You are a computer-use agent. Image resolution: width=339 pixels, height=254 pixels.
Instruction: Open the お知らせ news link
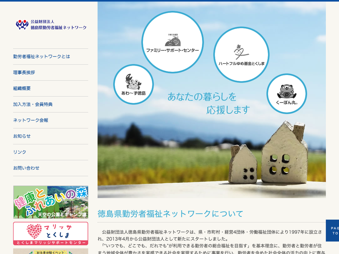click(x=22, y=136)
